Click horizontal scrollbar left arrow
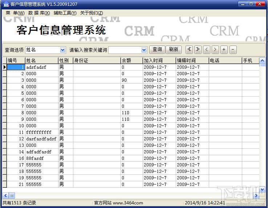 click(x=5, y=195)
